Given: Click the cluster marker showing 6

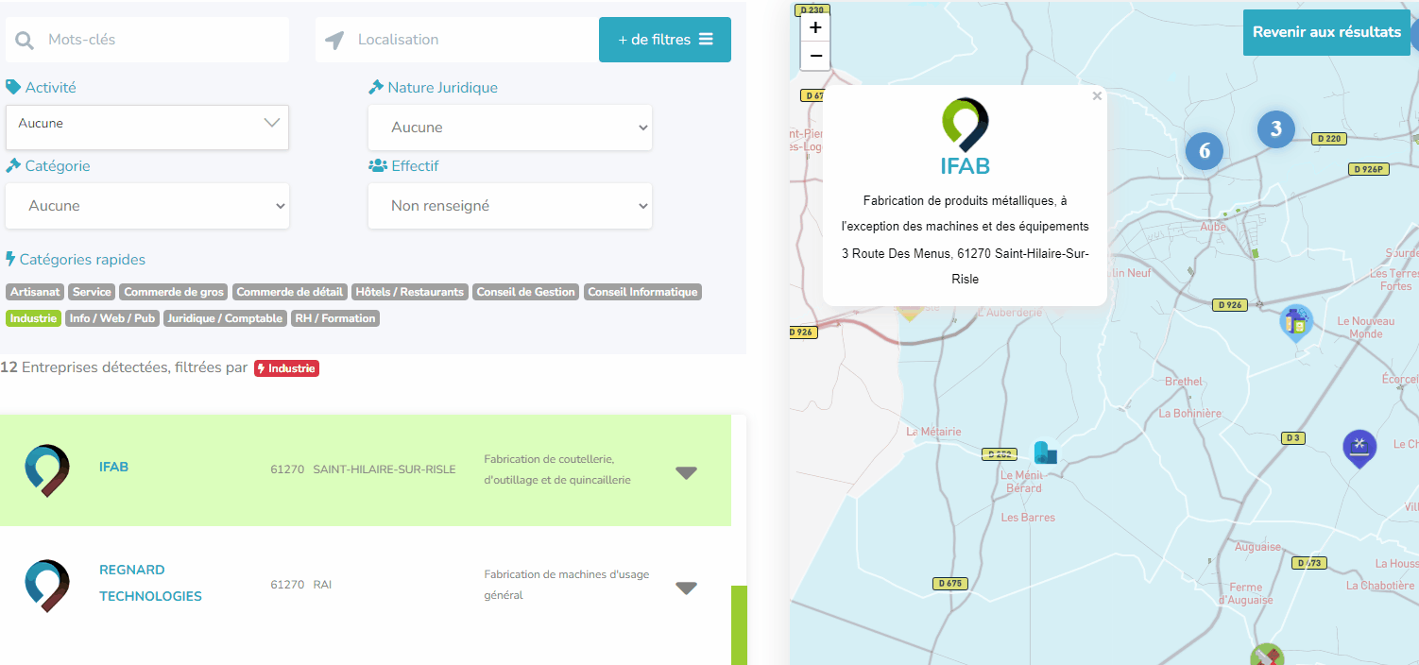Looking at the screenshot, I should coord(1204,151).
